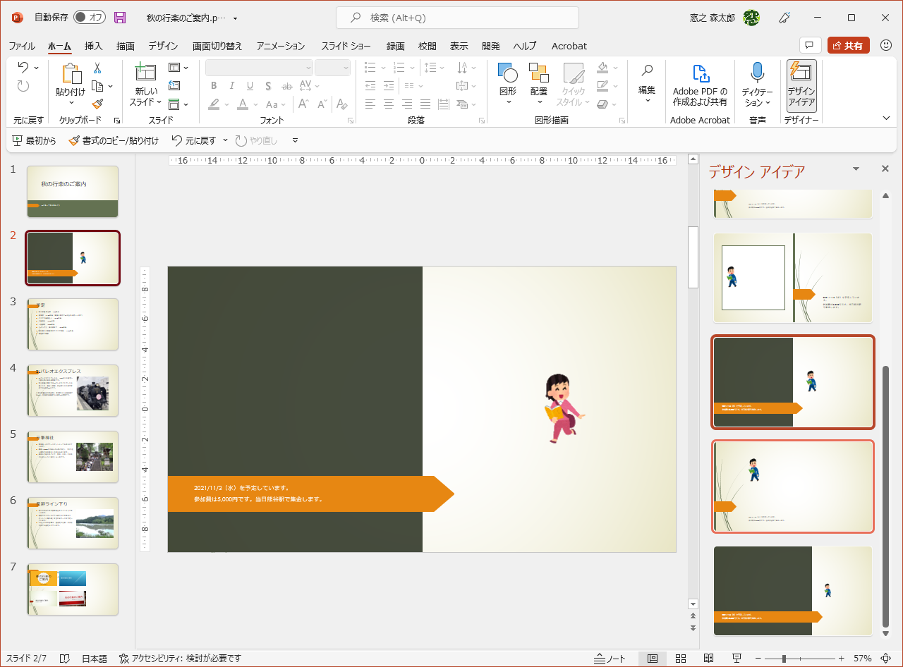
Task: Click the Dictation microphone icon
Action: [757, 73]
